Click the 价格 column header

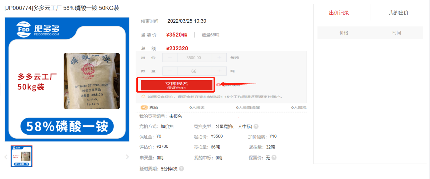point(344,33)
